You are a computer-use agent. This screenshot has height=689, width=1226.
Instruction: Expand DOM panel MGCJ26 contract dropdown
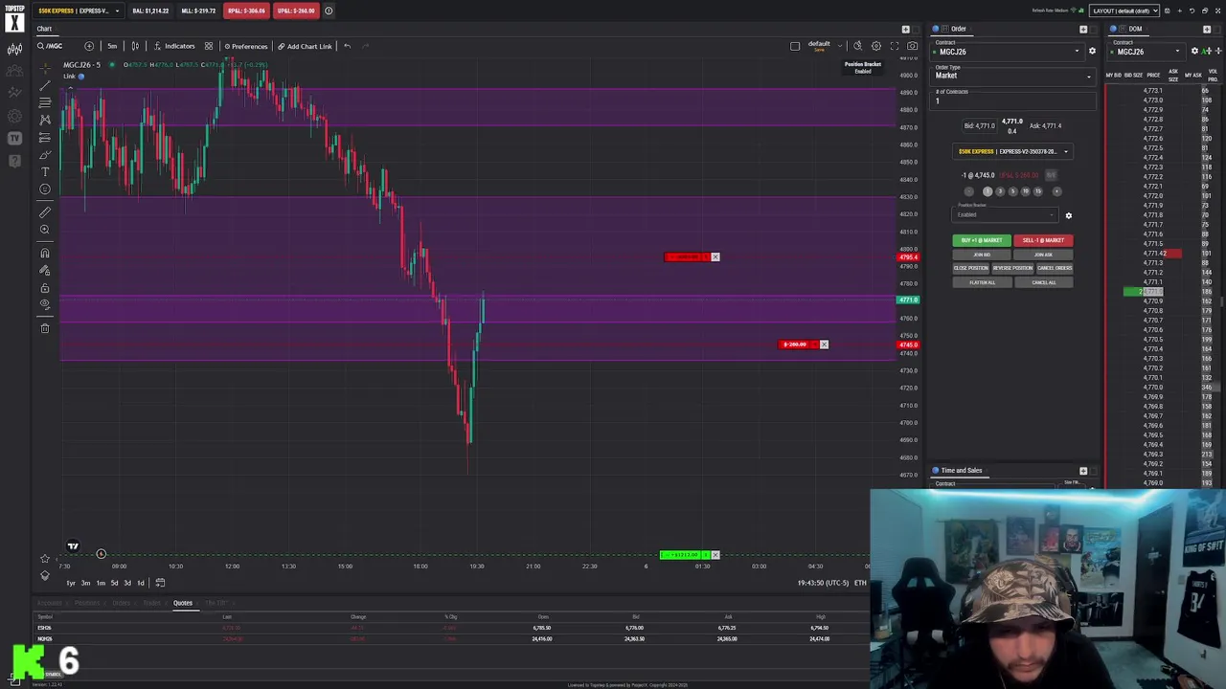1177,51
